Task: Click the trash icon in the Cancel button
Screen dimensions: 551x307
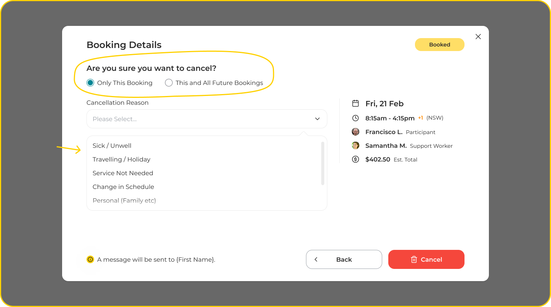Action: 414,259
